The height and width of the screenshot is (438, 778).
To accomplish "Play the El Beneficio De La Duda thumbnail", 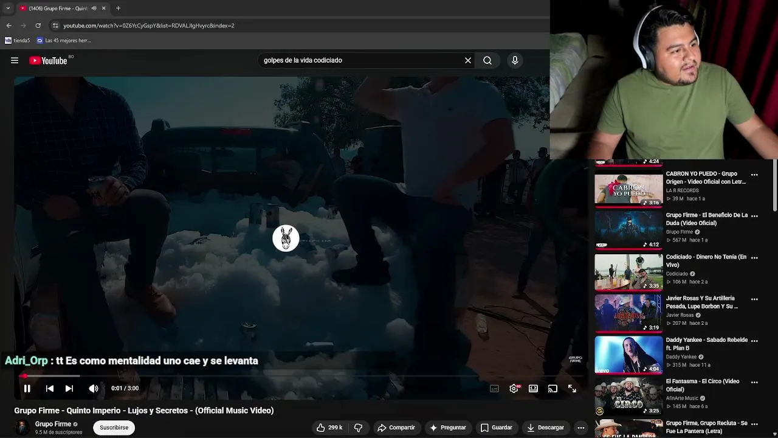I will [628, 231].
